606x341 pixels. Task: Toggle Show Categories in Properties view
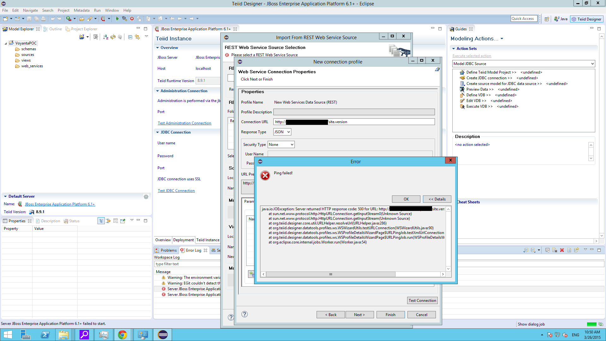101,221
